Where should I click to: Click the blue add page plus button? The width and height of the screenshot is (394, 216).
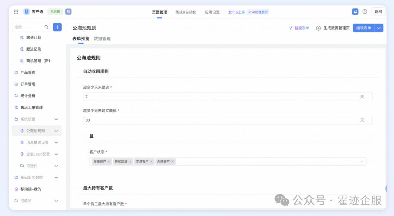tap(57, 27)
